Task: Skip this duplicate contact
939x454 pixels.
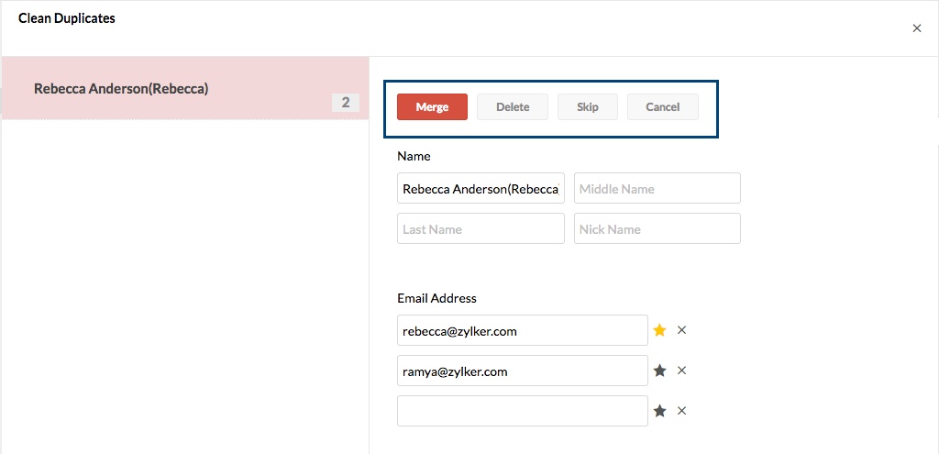Action: pos(588,107)
